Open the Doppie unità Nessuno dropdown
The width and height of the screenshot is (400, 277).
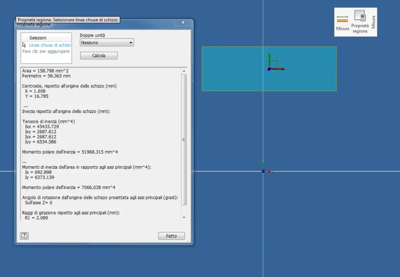(x=107, y=42)
